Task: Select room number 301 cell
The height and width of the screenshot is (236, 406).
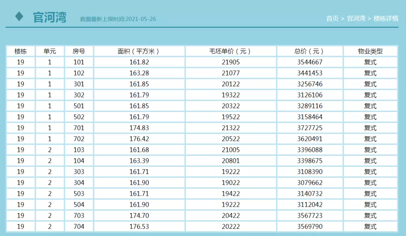Action: (x=79, y=84)
